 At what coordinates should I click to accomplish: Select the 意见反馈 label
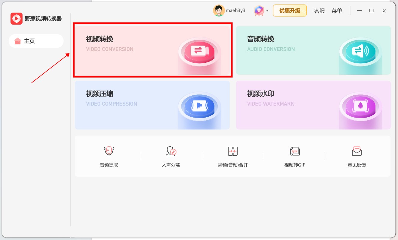tap(357, 165)
